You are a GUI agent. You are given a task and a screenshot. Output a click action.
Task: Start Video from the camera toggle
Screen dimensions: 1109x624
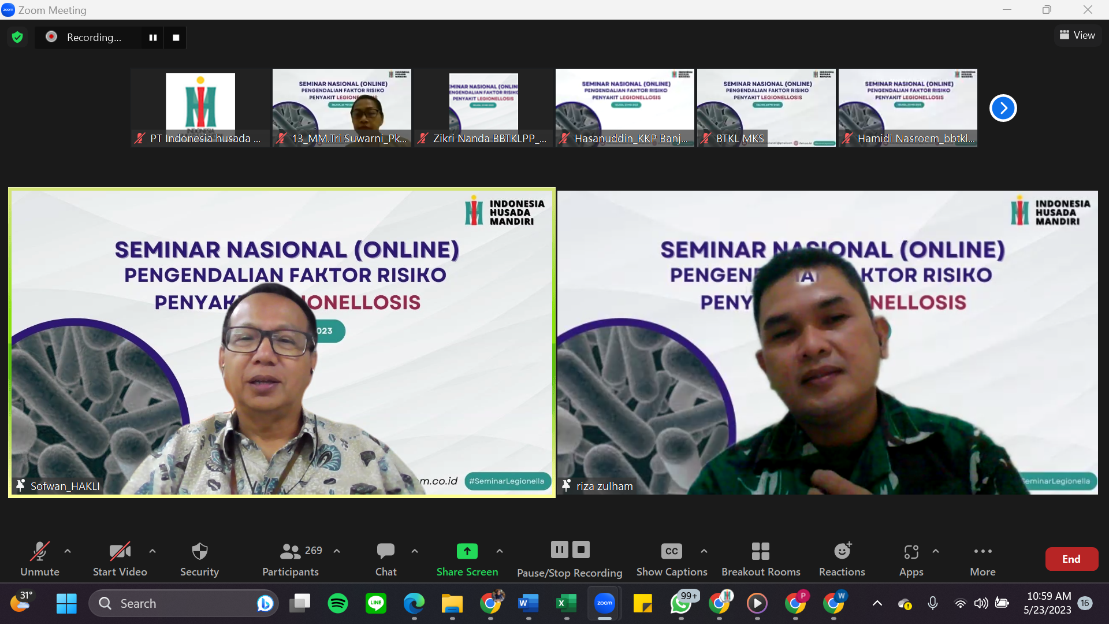[120, 559]
